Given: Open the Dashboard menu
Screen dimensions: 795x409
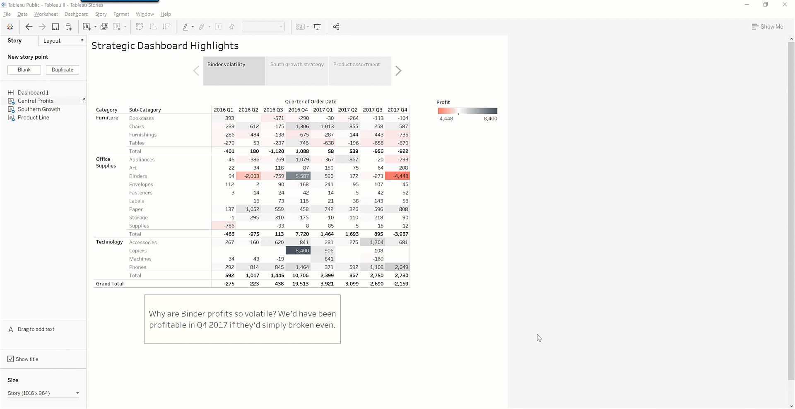Looking at the screenshot, I should [76, 14].
